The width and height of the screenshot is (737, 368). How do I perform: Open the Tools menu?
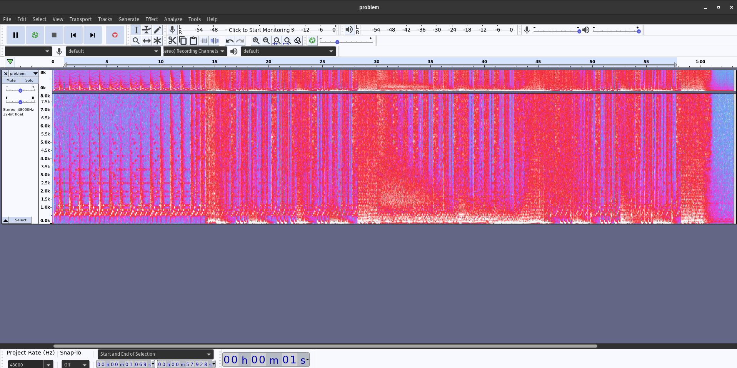[x=195, y=19]
